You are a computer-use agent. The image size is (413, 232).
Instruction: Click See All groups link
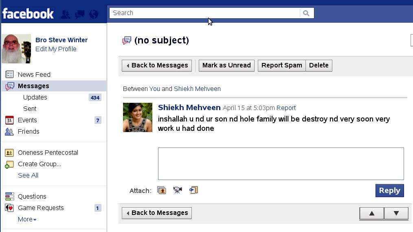pyautogui.click(x=28, y=175)
